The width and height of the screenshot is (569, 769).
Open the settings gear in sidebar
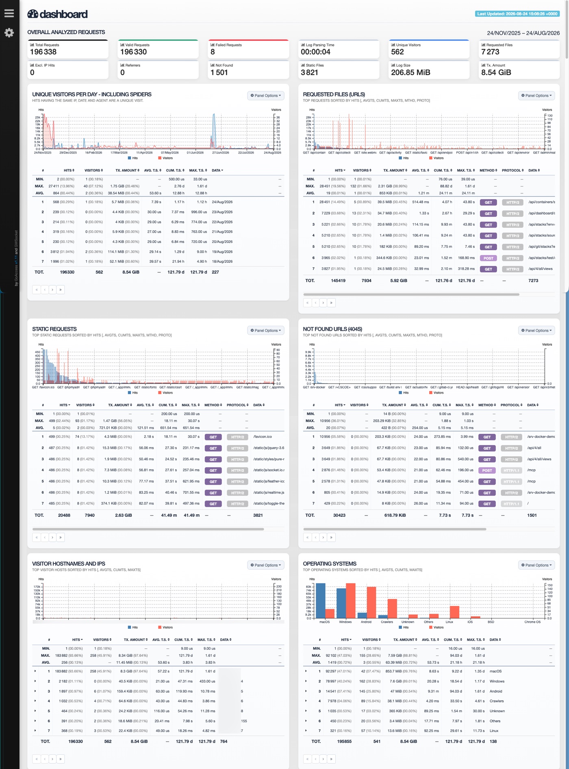pos(9,32)
